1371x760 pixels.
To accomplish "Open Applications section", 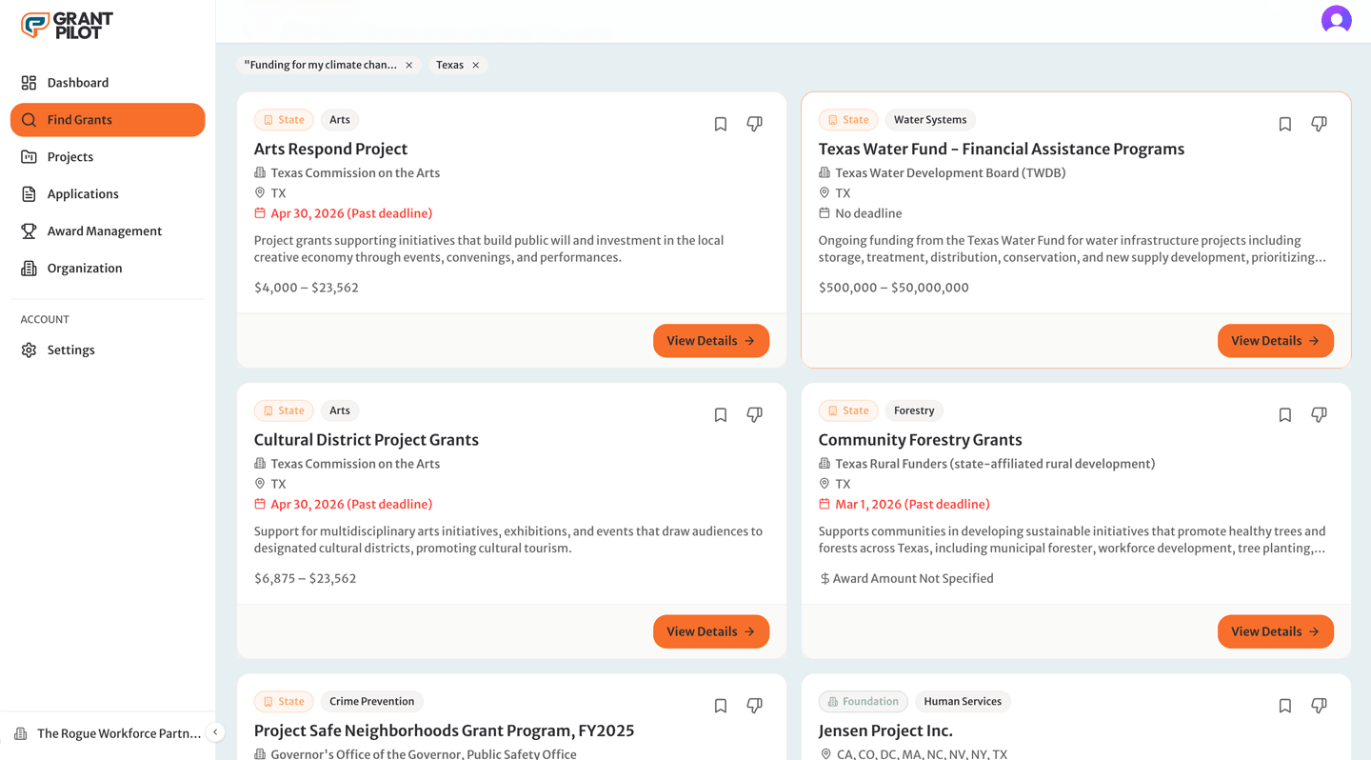I will [108, 194].
